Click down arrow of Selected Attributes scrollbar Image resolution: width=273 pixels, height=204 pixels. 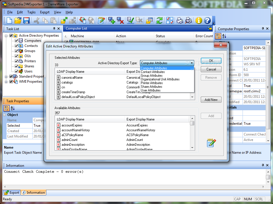pos(192,97)
